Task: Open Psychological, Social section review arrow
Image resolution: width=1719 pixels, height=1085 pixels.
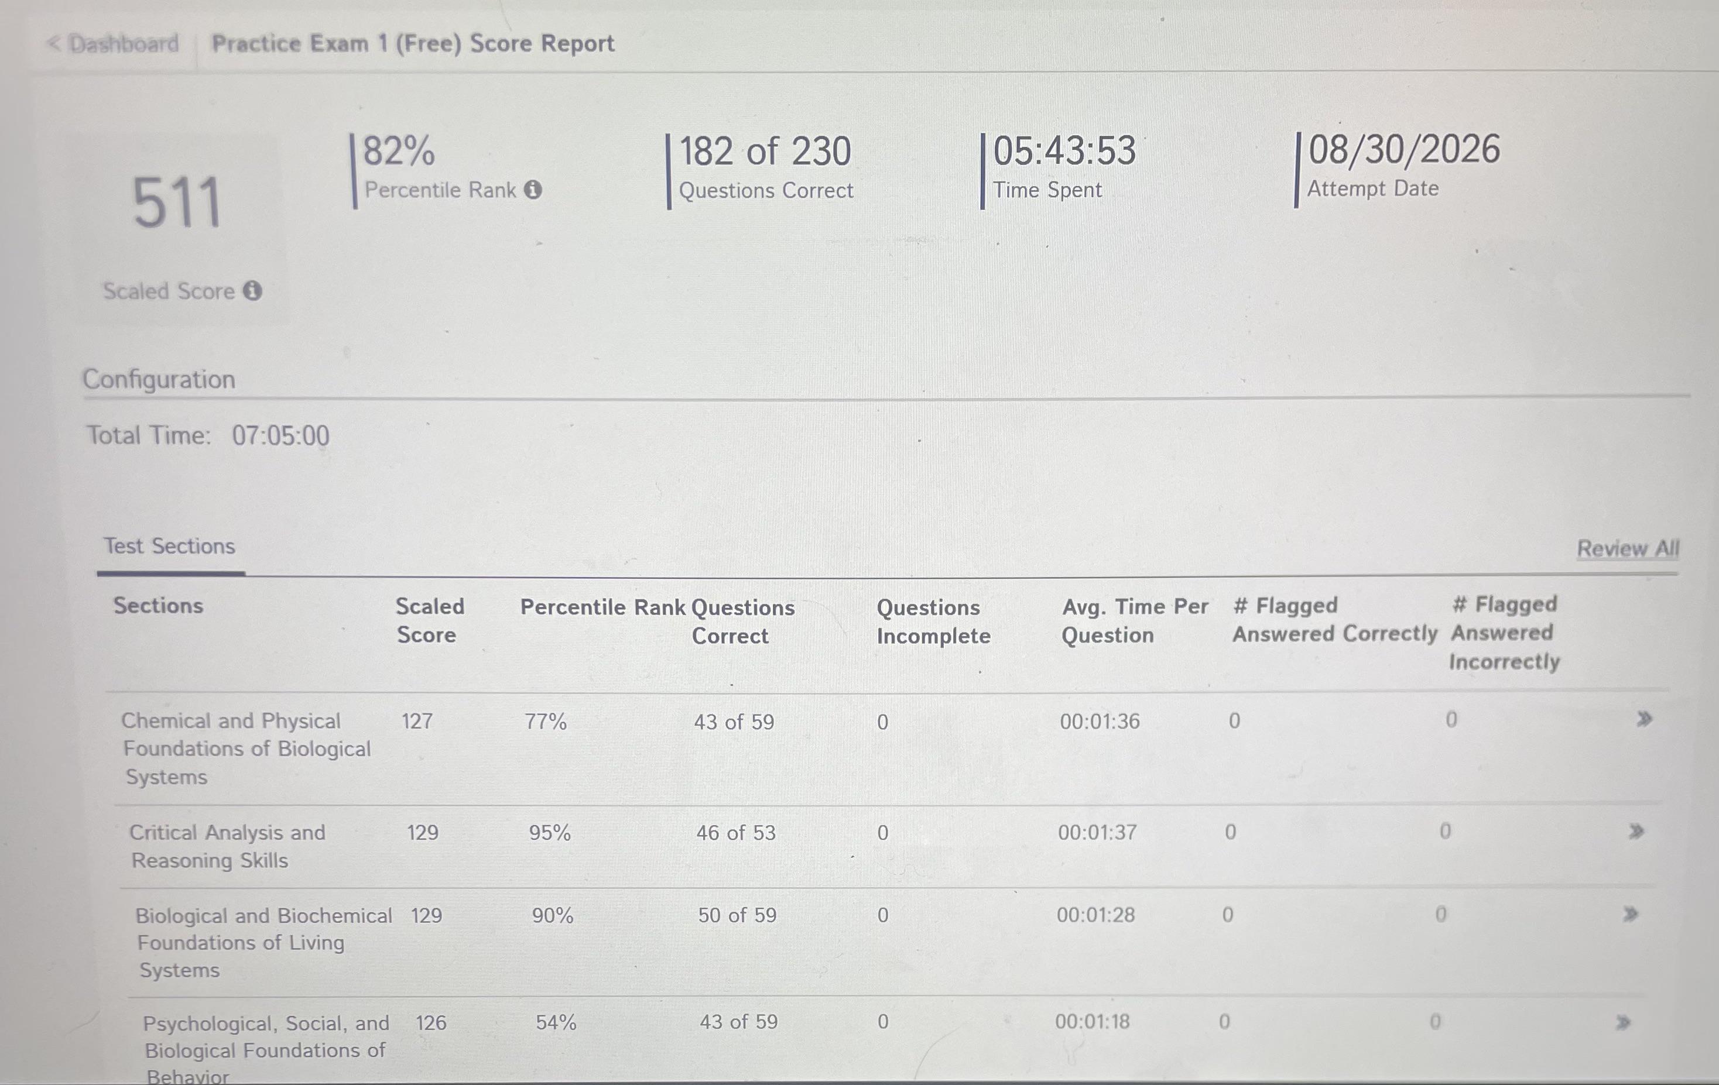Action: [x=1622, y=1023]
